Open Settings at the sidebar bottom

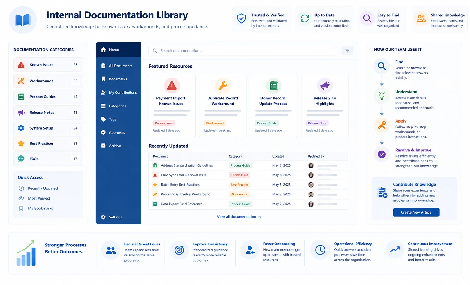tap(119, 217)
